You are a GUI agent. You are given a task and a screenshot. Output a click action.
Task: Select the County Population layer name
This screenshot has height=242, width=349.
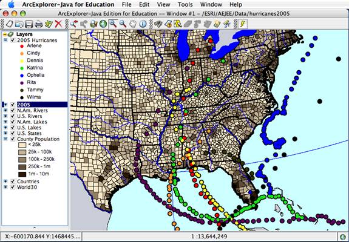click(x=38, y=139)
